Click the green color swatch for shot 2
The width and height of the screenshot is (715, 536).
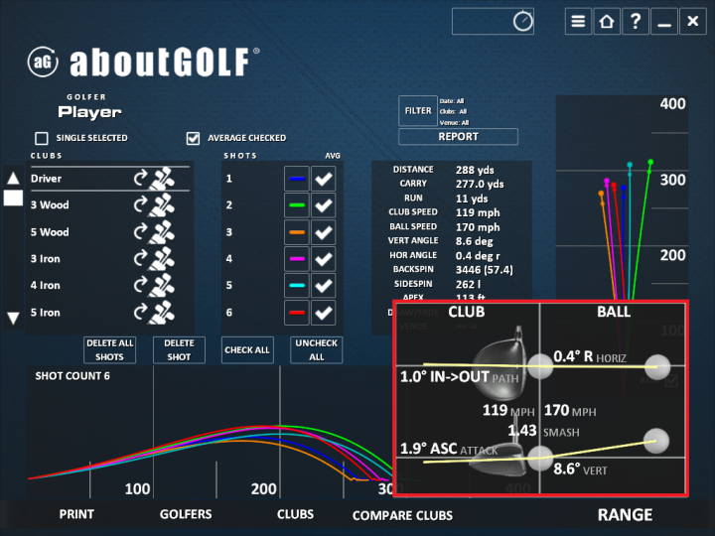pos(296,205)
